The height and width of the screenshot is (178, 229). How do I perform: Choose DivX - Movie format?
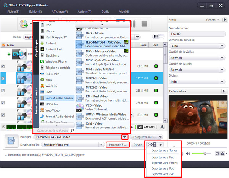[x=102, y=35]
